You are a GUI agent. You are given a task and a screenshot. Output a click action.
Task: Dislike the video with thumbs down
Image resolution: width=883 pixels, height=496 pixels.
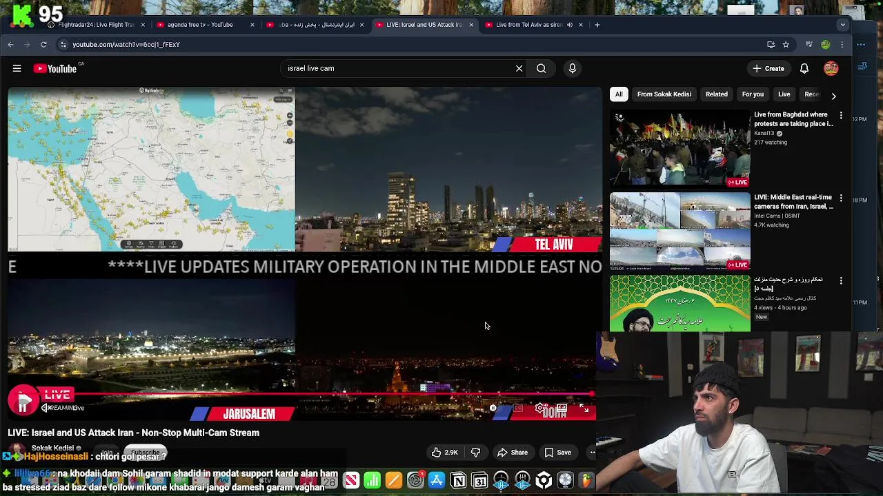475,453
